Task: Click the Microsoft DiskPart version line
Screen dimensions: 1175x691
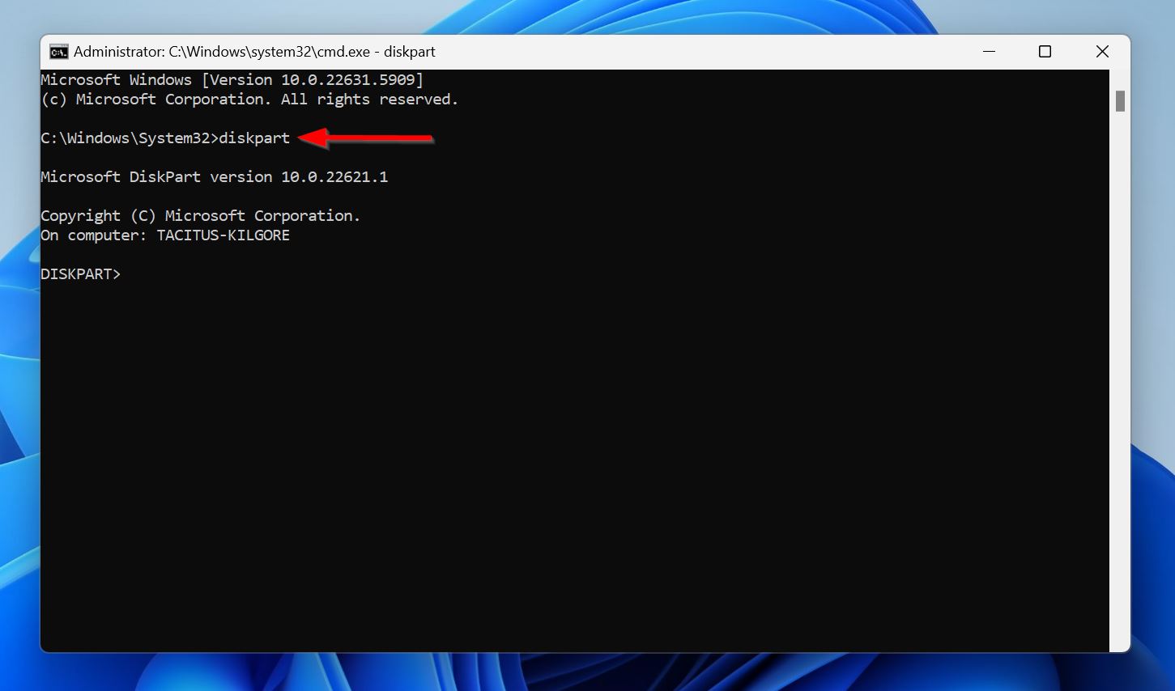Action: coord(215,176)
